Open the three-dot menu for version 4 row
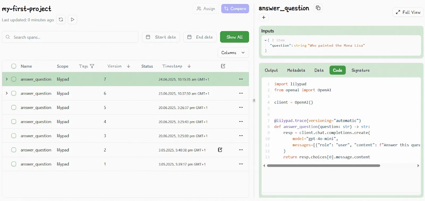 point(241,121)
